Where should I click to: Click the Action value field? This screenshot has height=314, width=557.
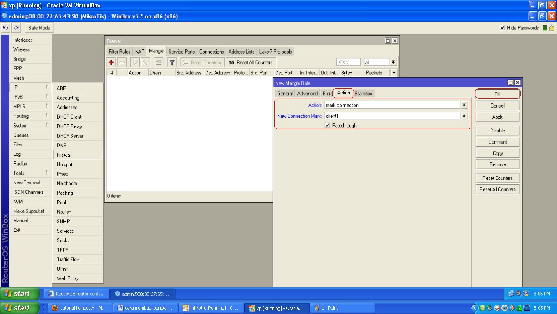(x=392, y=105)
